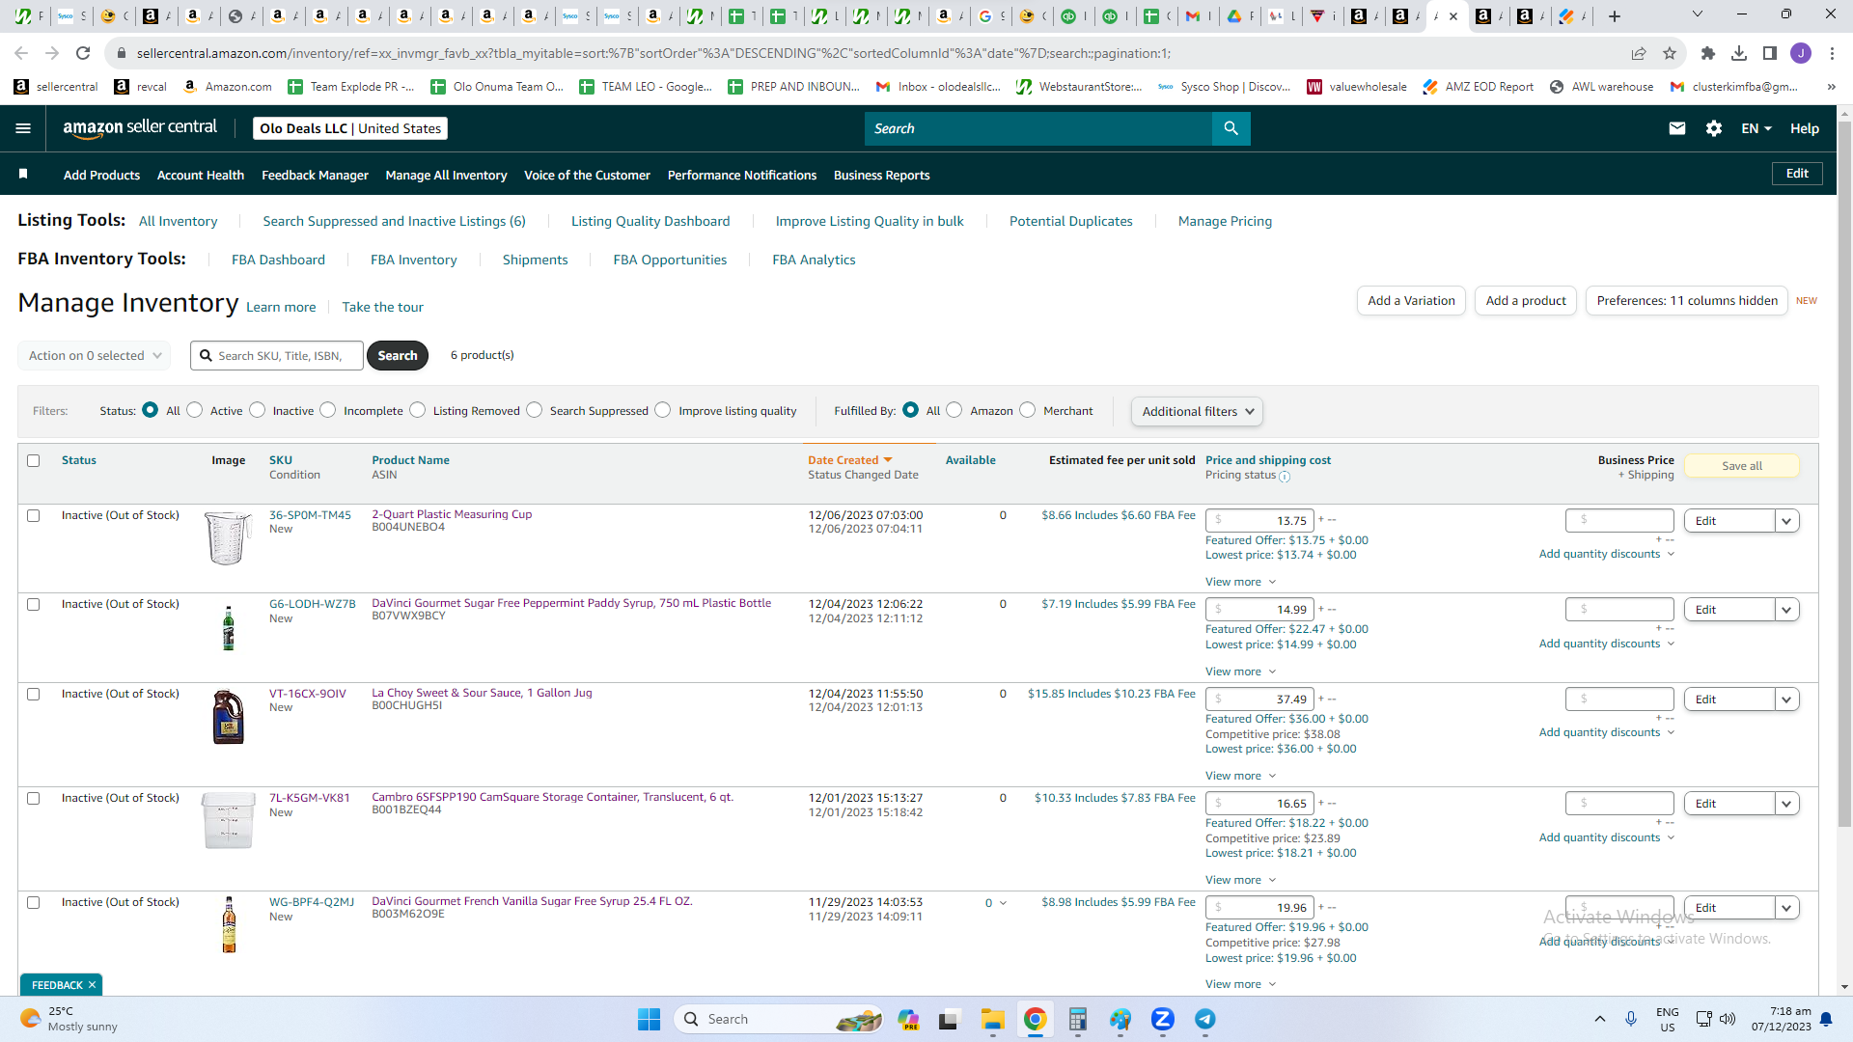Open Telegram from the taskbar
1853x1042 pixels.
1204,1019
